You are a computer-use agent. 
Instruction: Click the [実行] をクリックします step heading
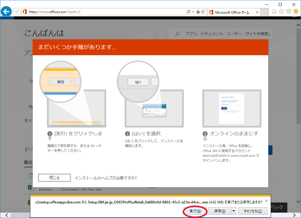click(x=75, y=136)
